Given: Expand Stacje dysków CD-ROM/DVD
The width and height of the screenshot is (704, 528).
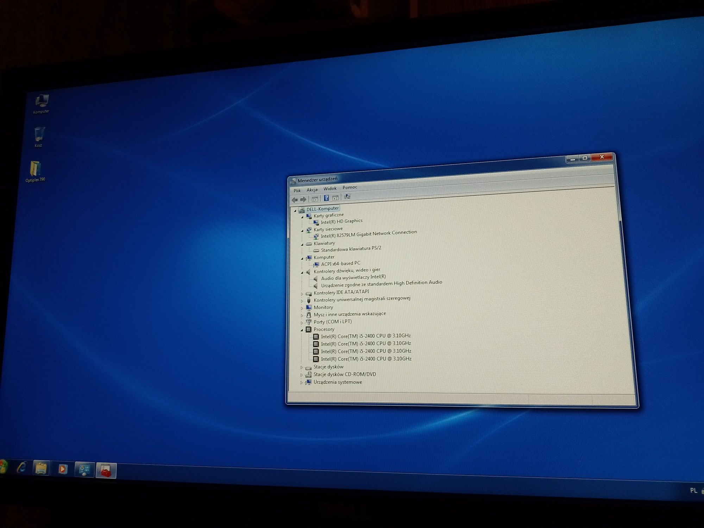Looking at the screenshot, I should tap(302, 375).
